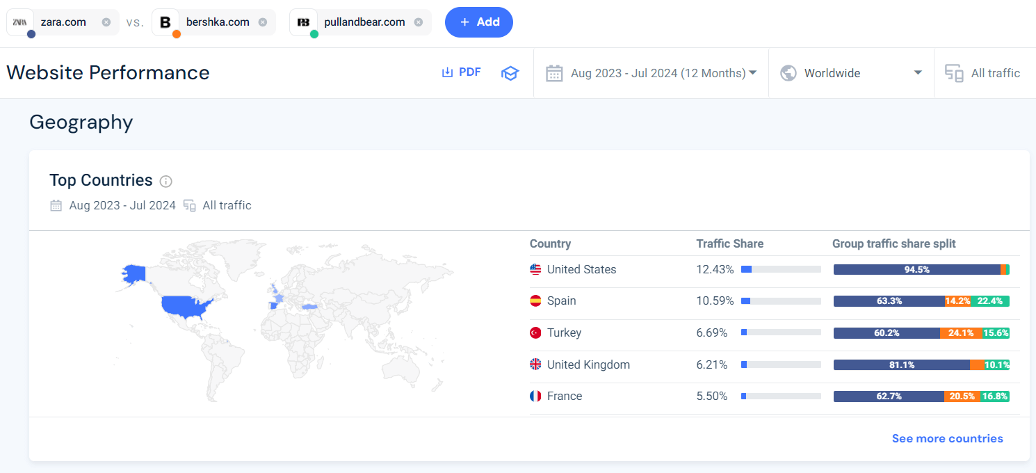1036x473 pixels.
Task: Download the report as PDF
Action: tap(462, 72)
